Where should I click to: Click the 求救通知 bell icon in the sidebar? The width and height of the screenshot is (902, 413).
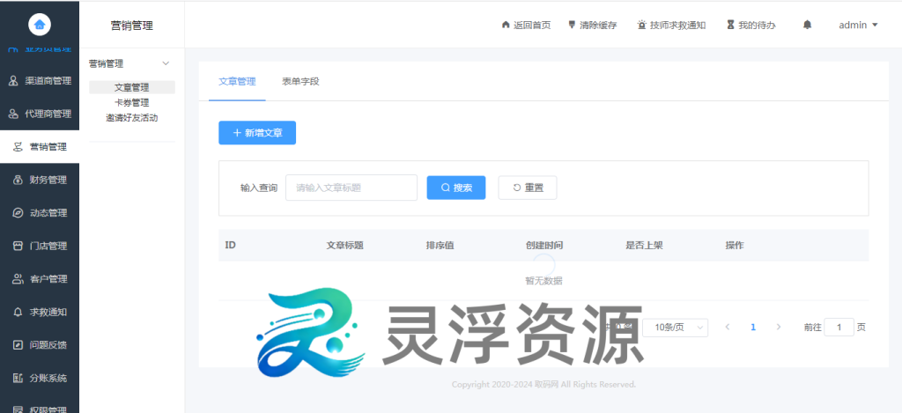coord(18,313)
